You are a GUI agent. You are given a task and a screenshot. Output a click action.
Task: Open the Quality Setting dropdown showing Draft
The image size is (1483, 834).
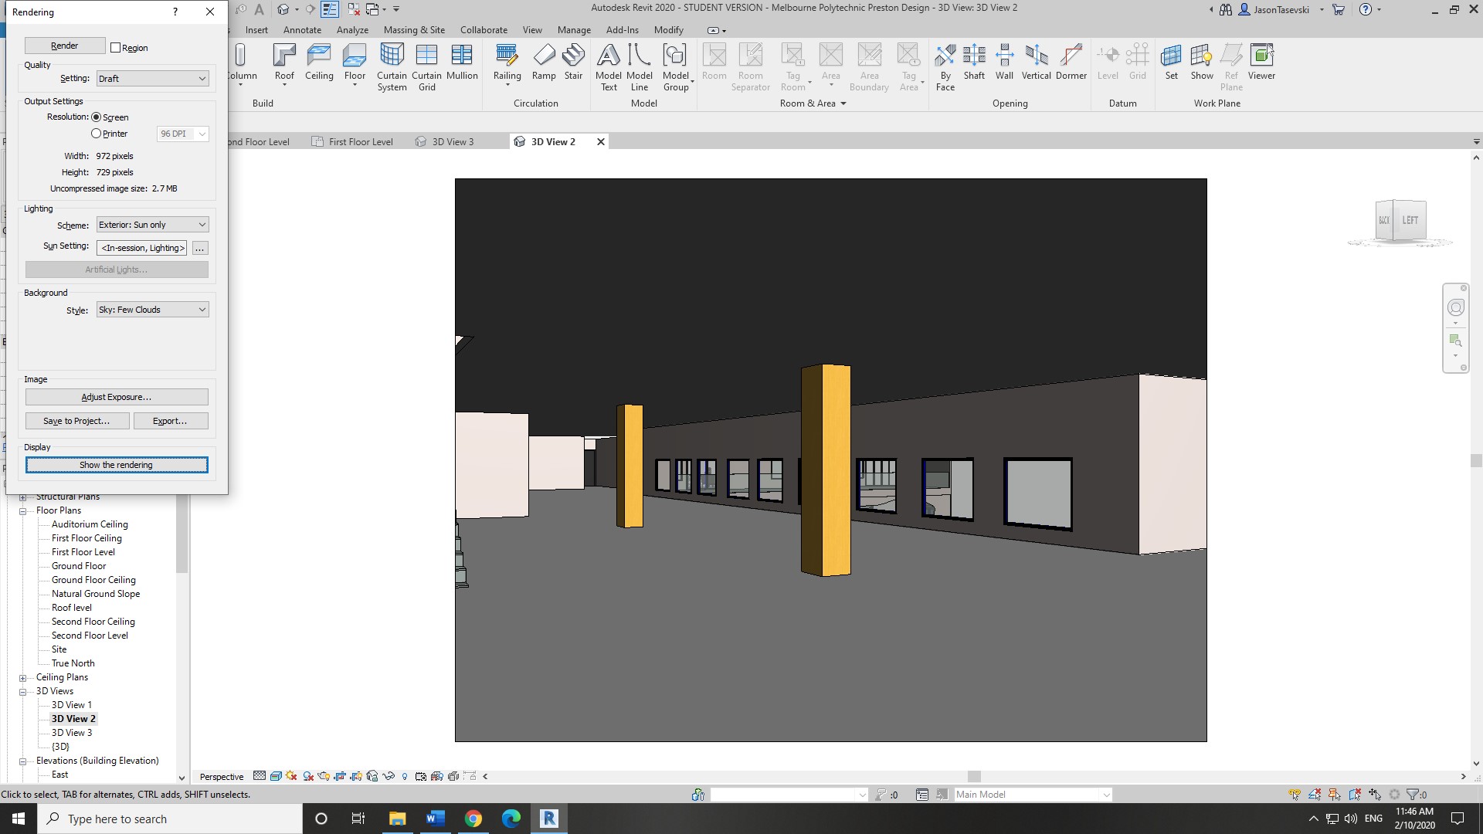pos(151,78)
